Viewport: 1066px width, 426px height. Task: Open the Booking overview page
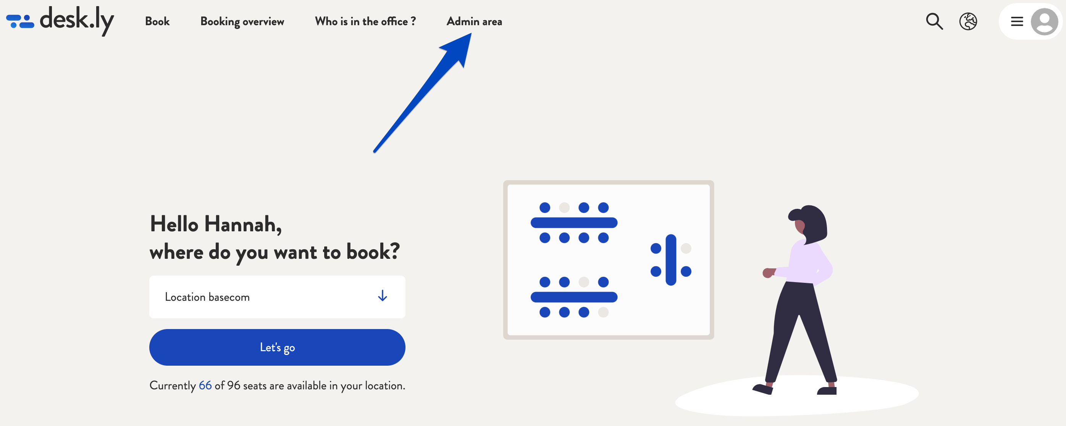(x=242, y=20)
